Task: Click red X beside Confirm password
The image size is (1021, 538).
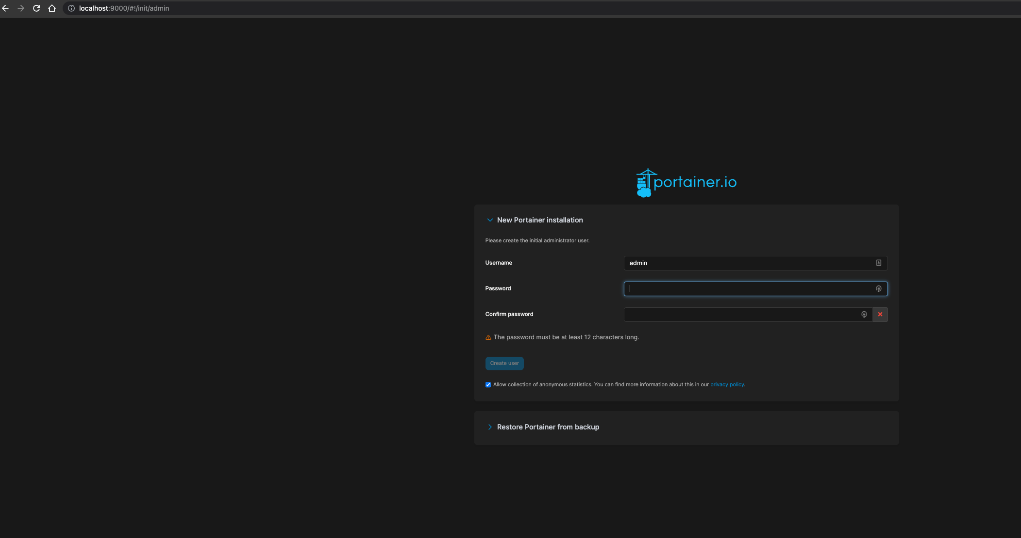Action: 880,315
